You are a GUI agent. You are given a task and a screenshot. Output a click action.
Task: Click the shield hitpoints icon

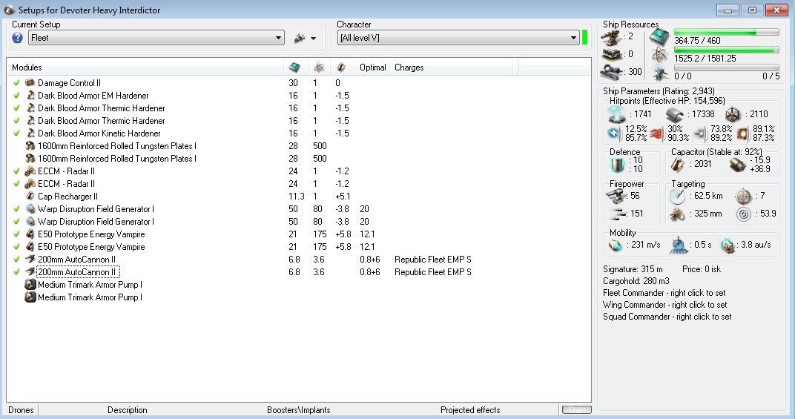[618, 115]
